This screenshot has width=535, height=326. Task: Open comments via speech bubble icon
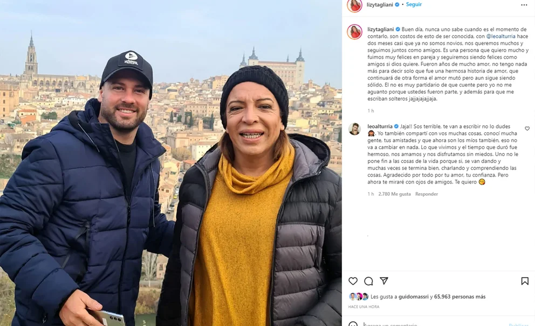tap(368, 281)
